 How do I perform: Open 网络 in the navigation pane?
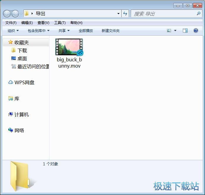(19, 130)
